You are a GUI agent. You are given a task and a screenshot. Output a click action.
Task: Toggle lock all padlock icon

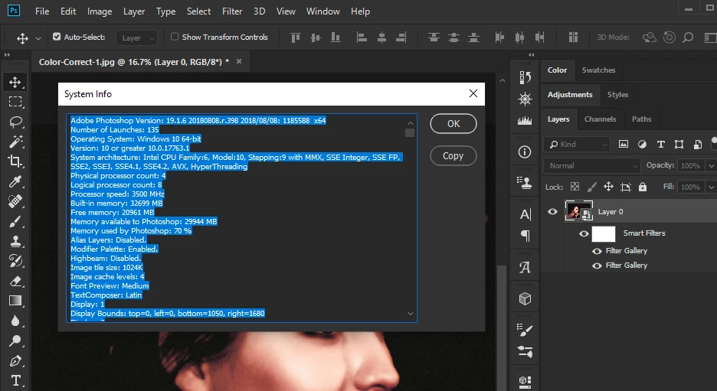tap(643, 187)
